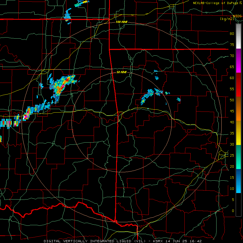
Task: Click the 25 value on the VIL scale
Action: 232,156
